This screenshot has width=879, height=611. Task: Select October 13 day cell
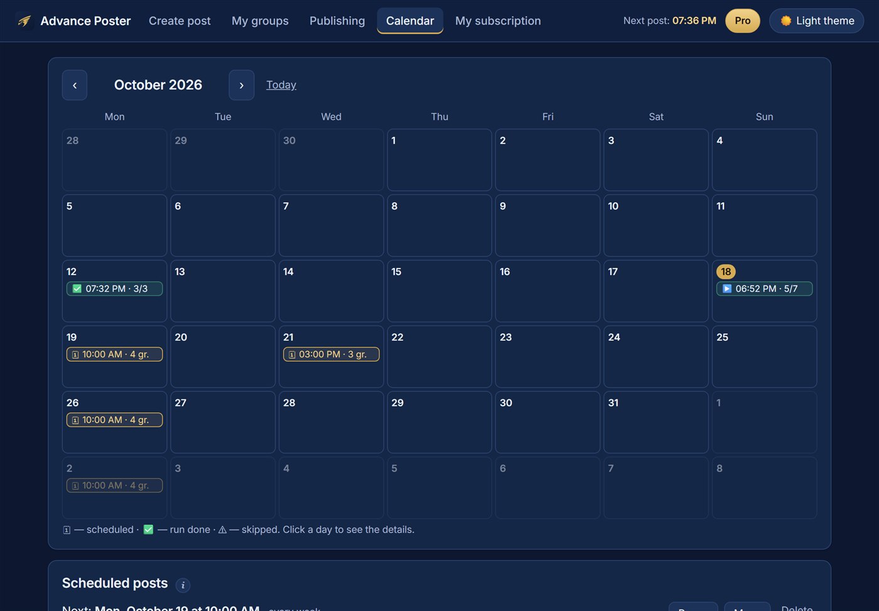click(223, 291)
